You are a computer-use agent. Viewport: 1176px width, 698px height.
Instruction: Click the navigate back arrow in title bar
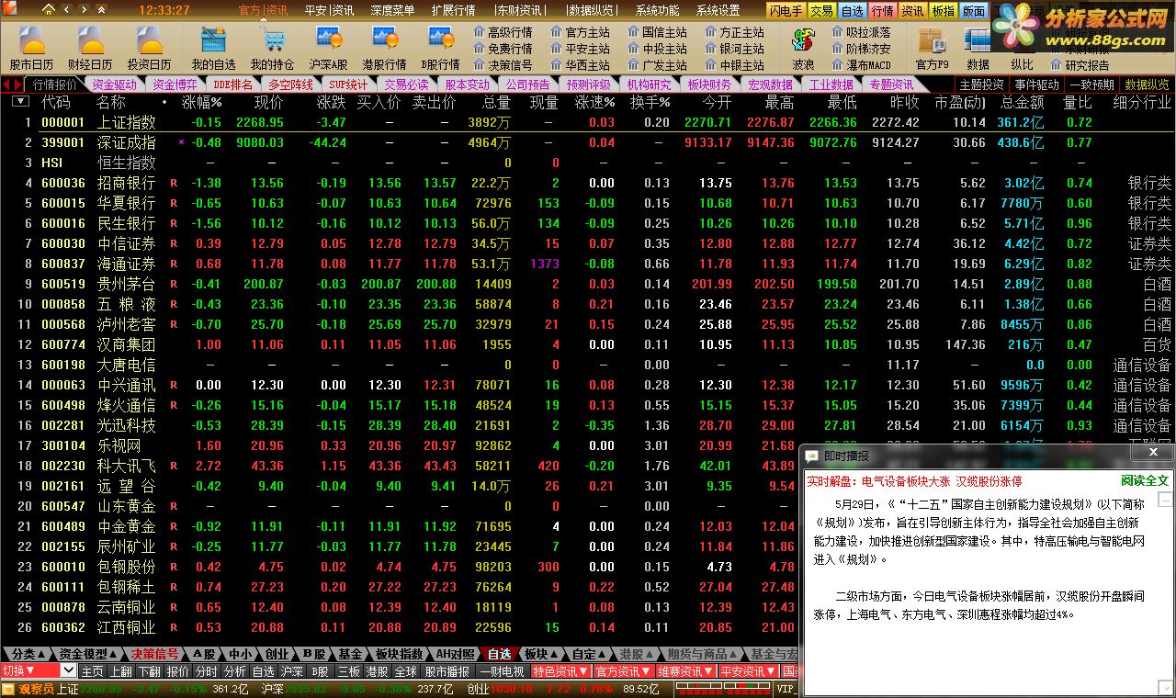click(x=64, y=10)
